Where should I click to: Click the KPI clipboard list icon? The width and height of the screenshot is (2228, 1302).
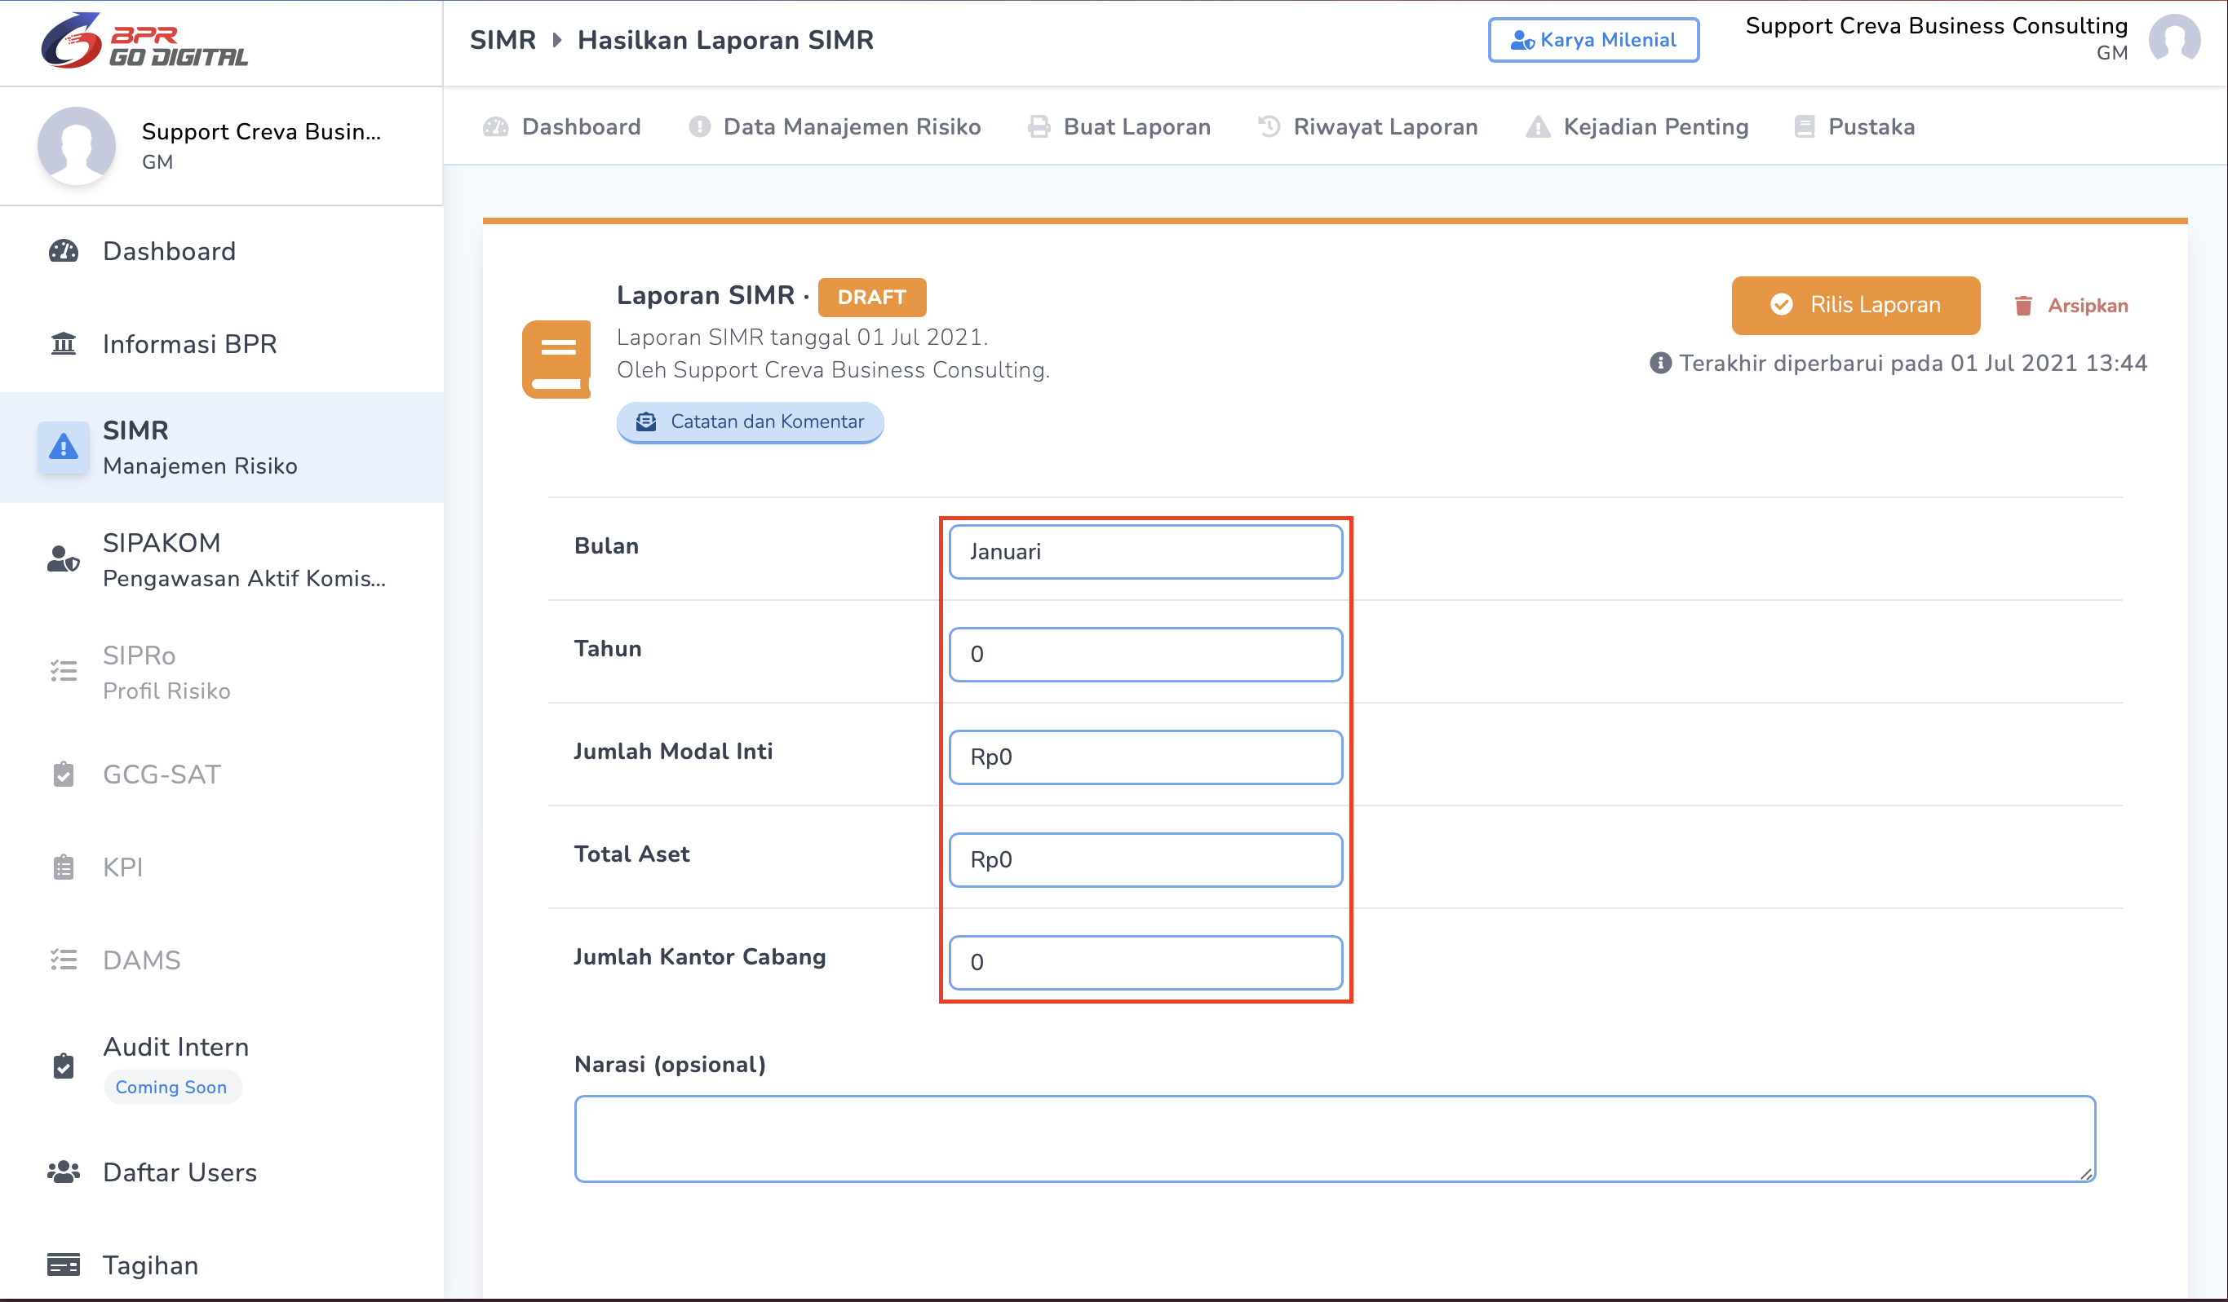[x=63, y=867]
